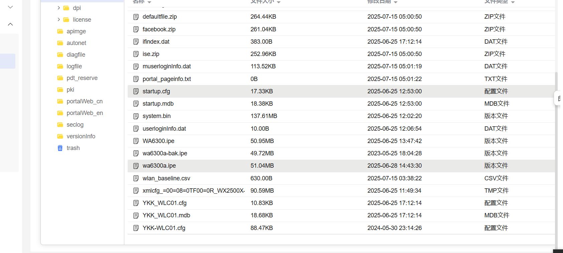
Task: Click the file icon beside xmlcfg TMP file
Action: (x=136, y=191)
